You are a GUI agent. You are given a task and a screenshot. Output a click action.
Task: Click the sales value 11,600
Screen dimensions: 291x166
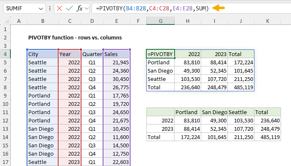pyautogui.click(x=116, y=137)
